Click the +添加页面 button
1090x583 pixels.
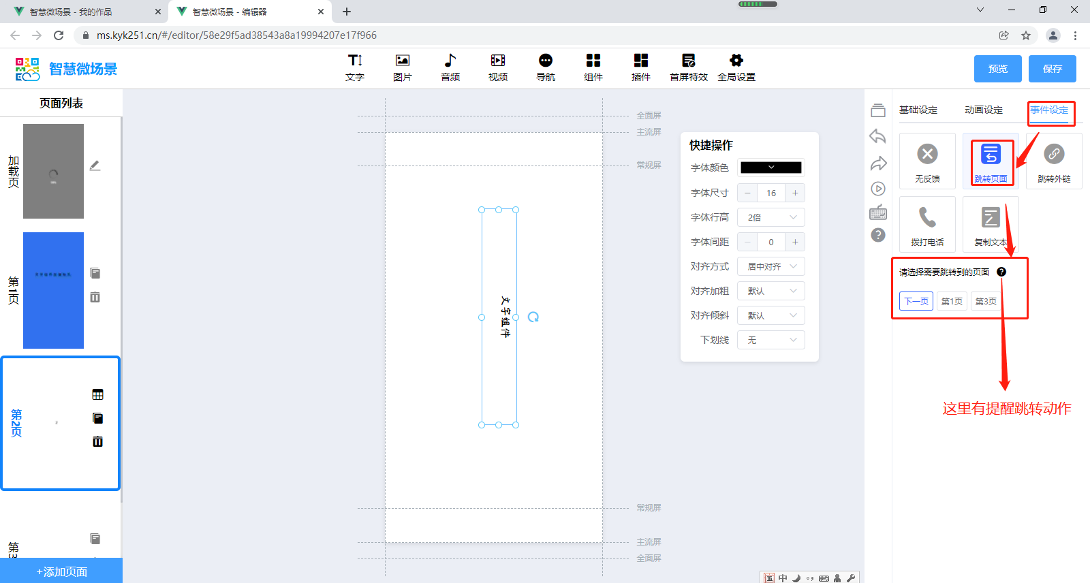(x=61, y=571)
